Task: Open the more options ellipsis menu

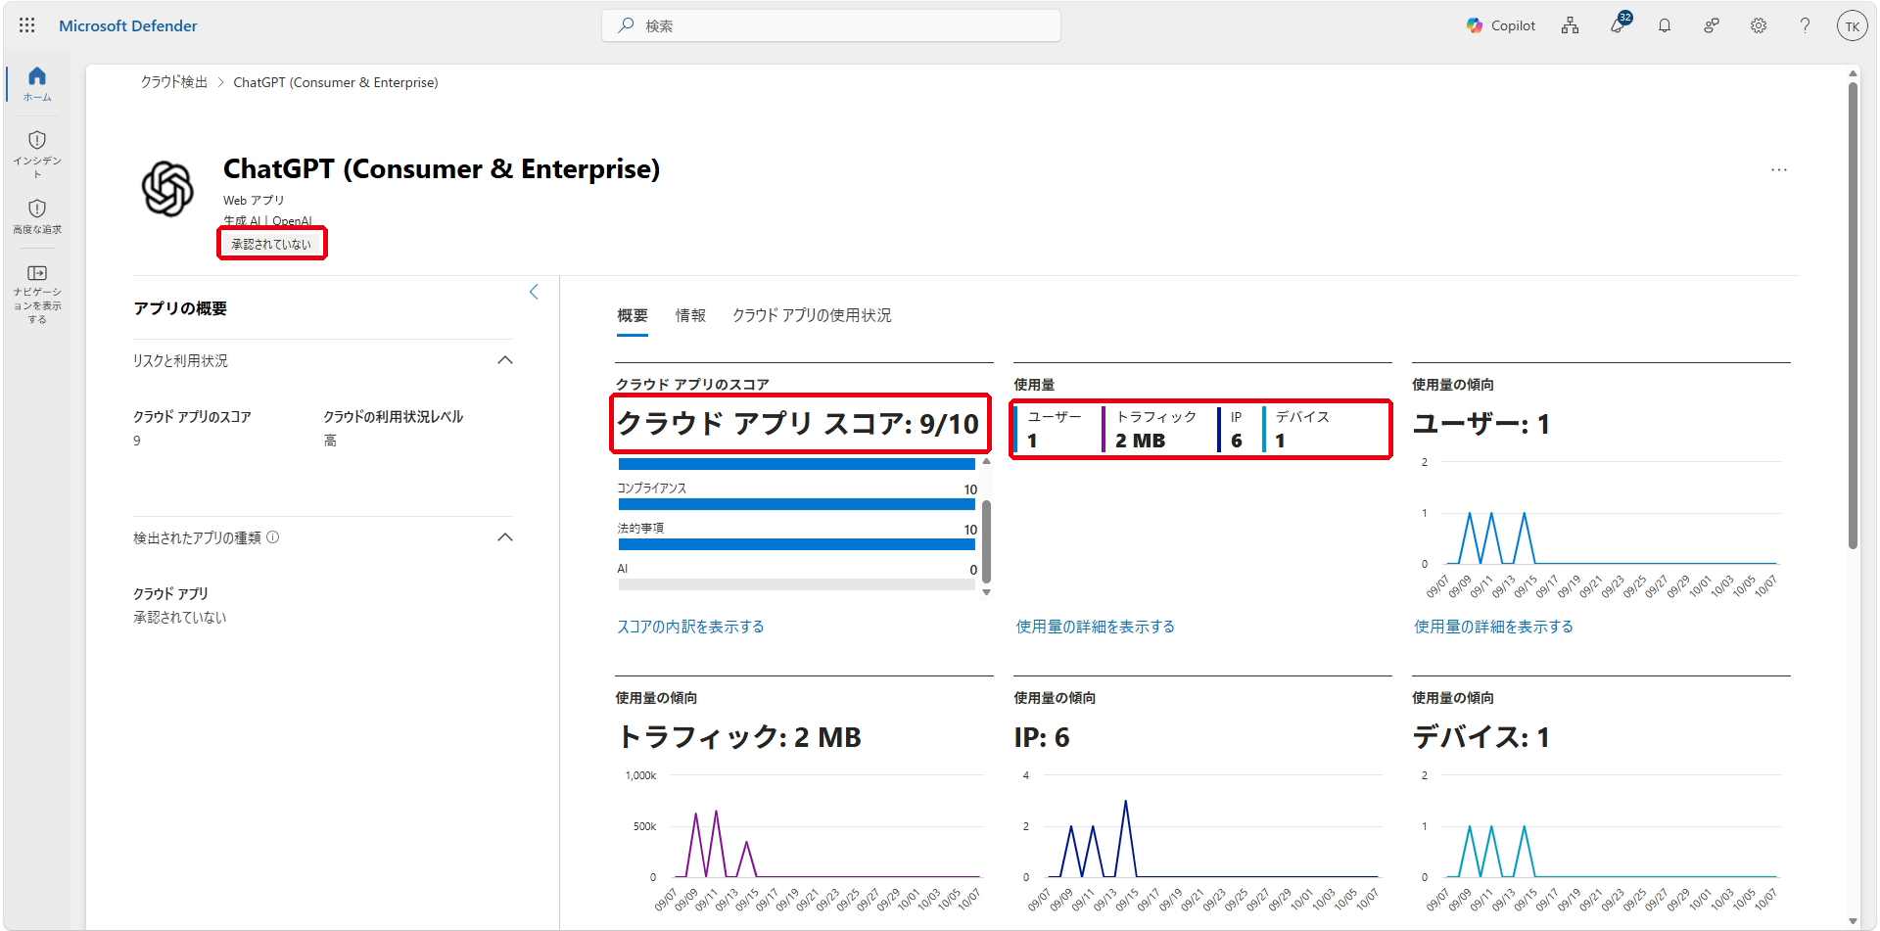Action: [1779, 170]
